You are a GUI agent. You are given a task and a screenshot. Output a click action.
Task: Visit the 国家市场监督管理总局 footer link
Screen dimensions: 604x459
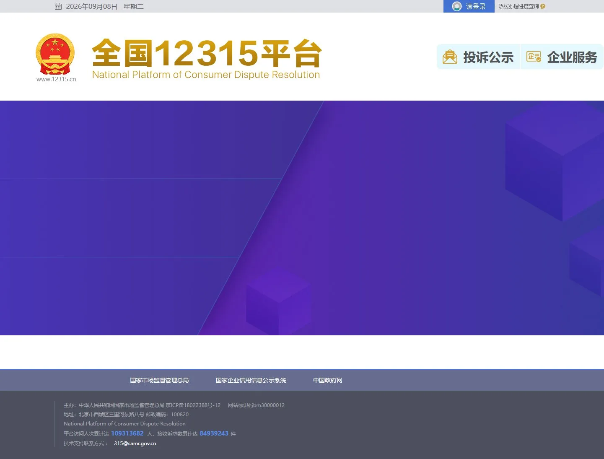(x=159, y=380)
